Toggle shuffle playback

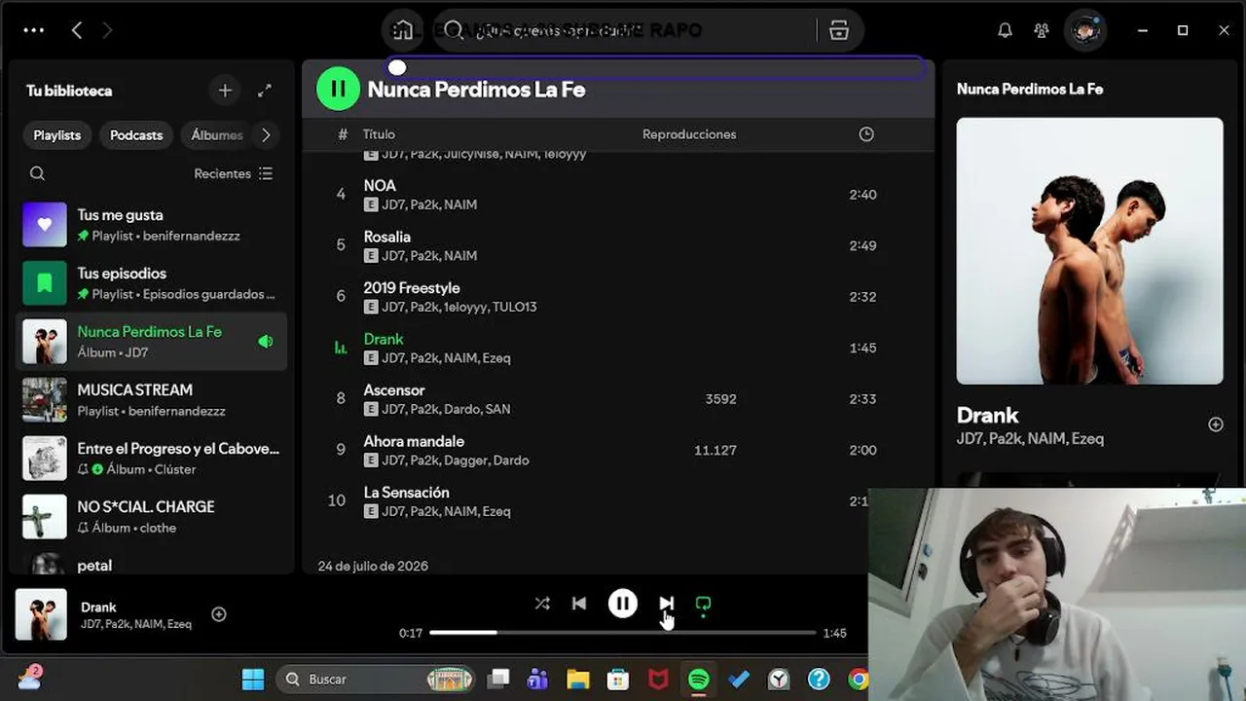(x=542, y=604)
